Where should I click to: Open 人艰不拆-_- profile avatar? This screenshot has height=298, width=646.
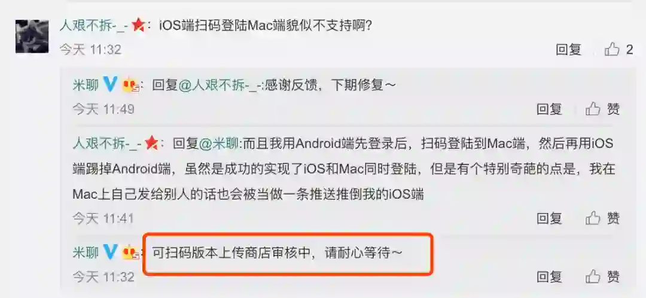[32, 37]
